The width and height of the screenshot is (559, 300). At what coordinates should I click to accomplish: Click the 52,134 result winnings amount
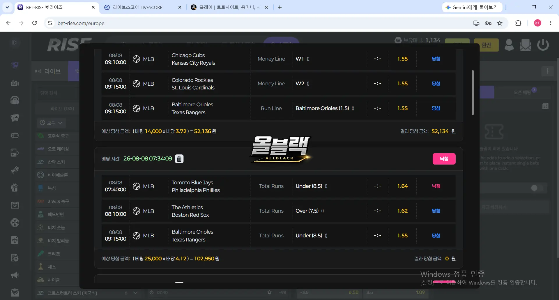tap(440, 131)
